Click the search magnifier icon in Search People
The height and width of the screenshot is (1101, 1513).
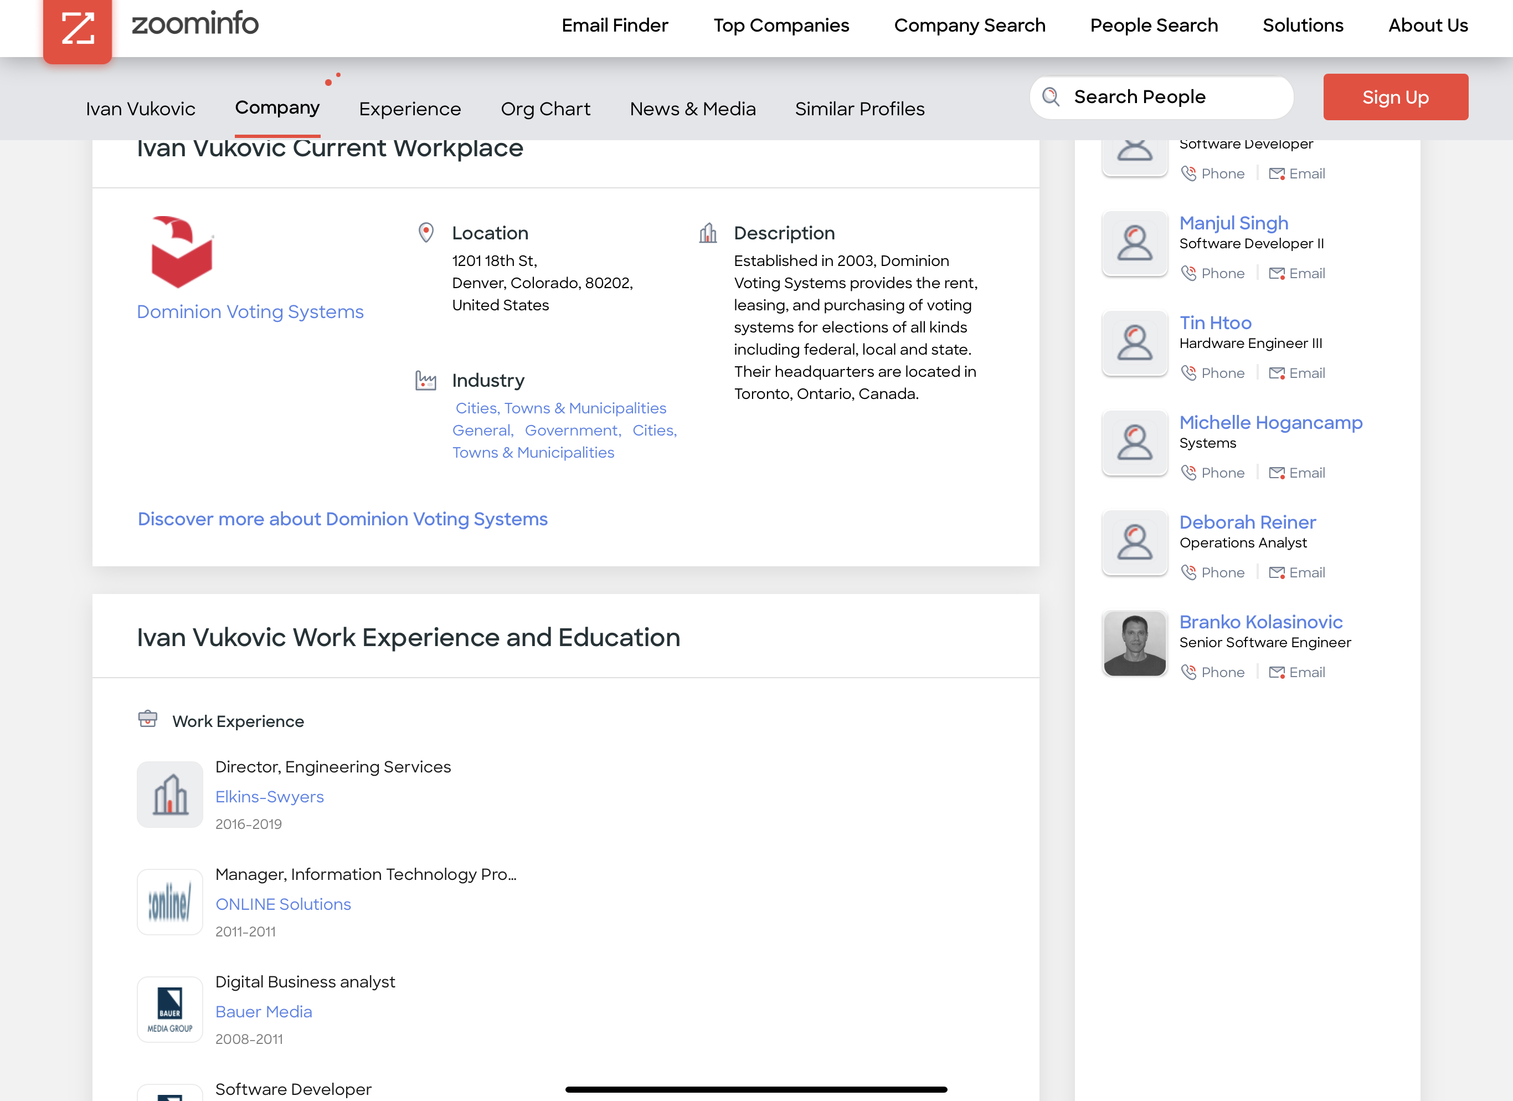[1051, 97]
